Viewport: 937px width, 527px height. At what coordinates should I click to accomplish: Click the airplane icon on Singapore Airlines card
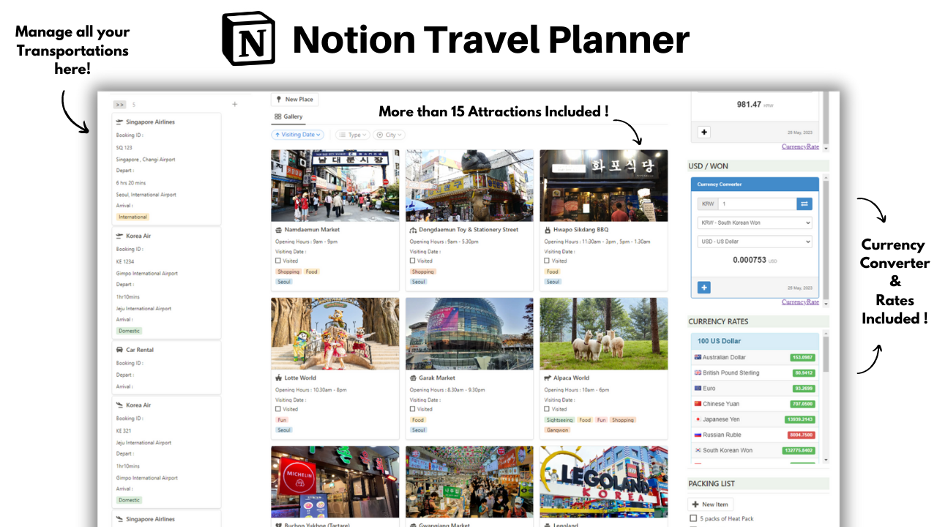click(x=119, y=122)
